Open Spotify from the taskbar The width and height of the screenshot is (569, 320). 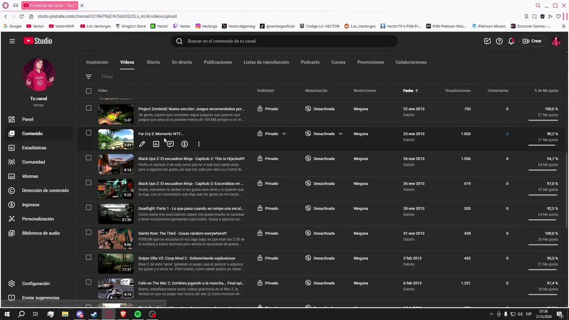[138, 314]
